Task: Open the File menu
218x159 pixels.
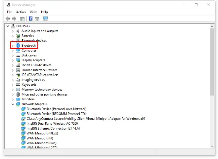Action: point(10,12)
